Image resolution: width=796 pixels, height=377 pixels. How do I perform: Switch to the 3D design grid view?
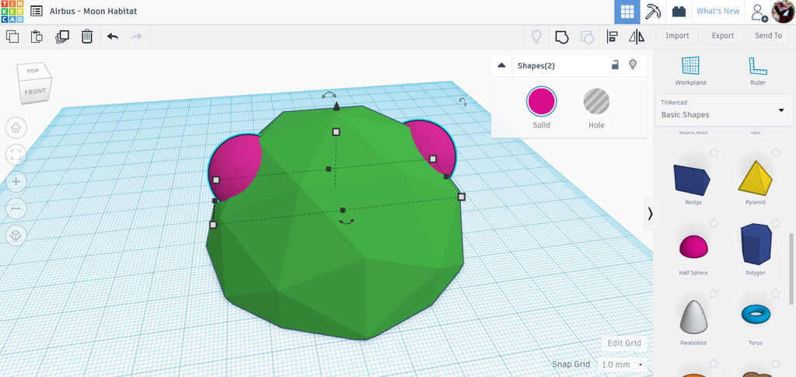tap(627, 12)
